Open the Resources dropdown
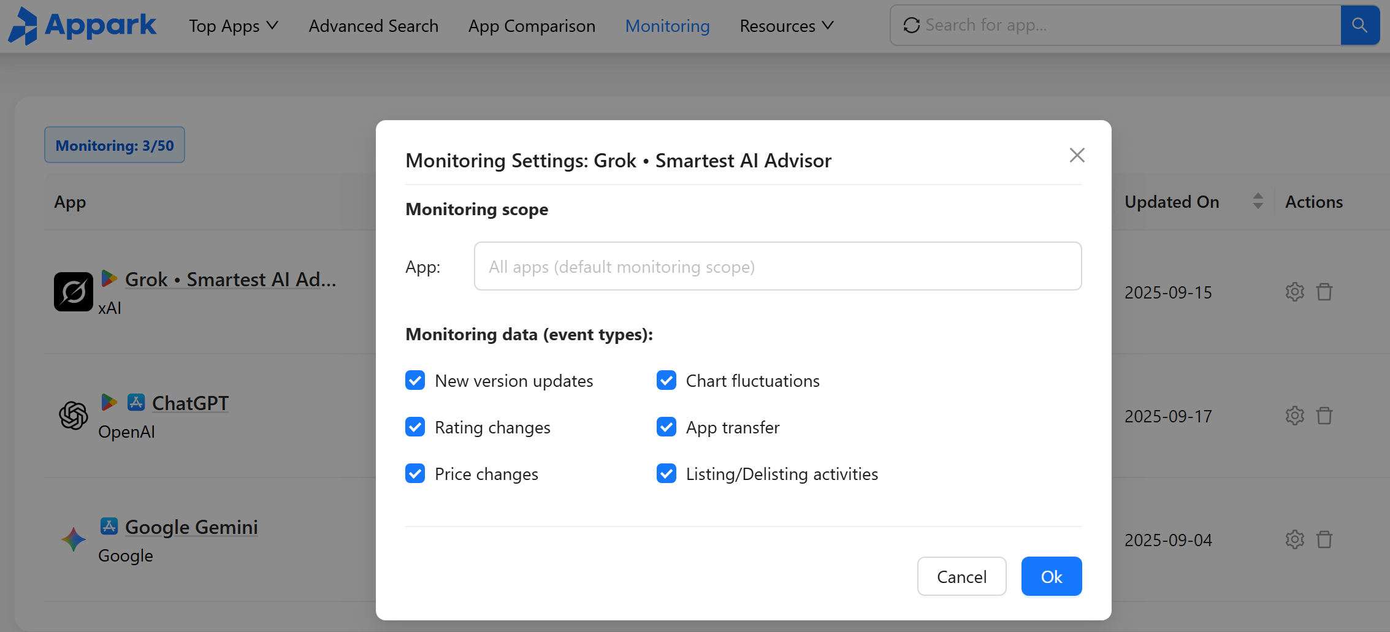1390x632 pixels. pos(786,26)
